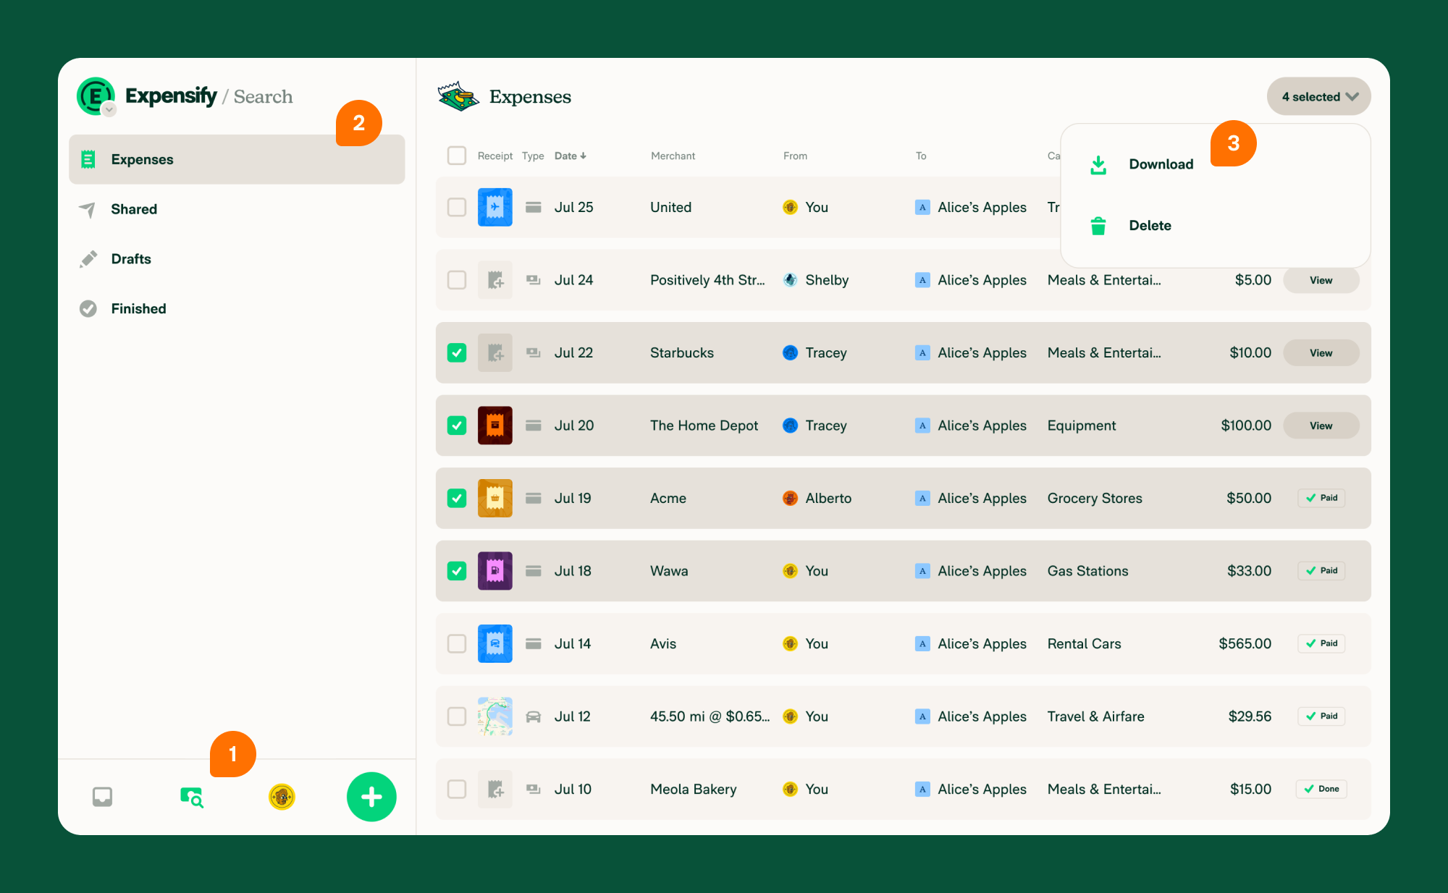Screen dimensions: 1448x893
Task: Toggle the select all expenses checkbox
Action: tap(456, 157)
